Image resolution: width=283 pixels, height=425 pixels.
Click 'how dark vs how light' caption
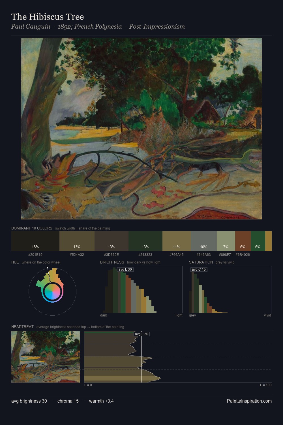(x=144, y=262)
